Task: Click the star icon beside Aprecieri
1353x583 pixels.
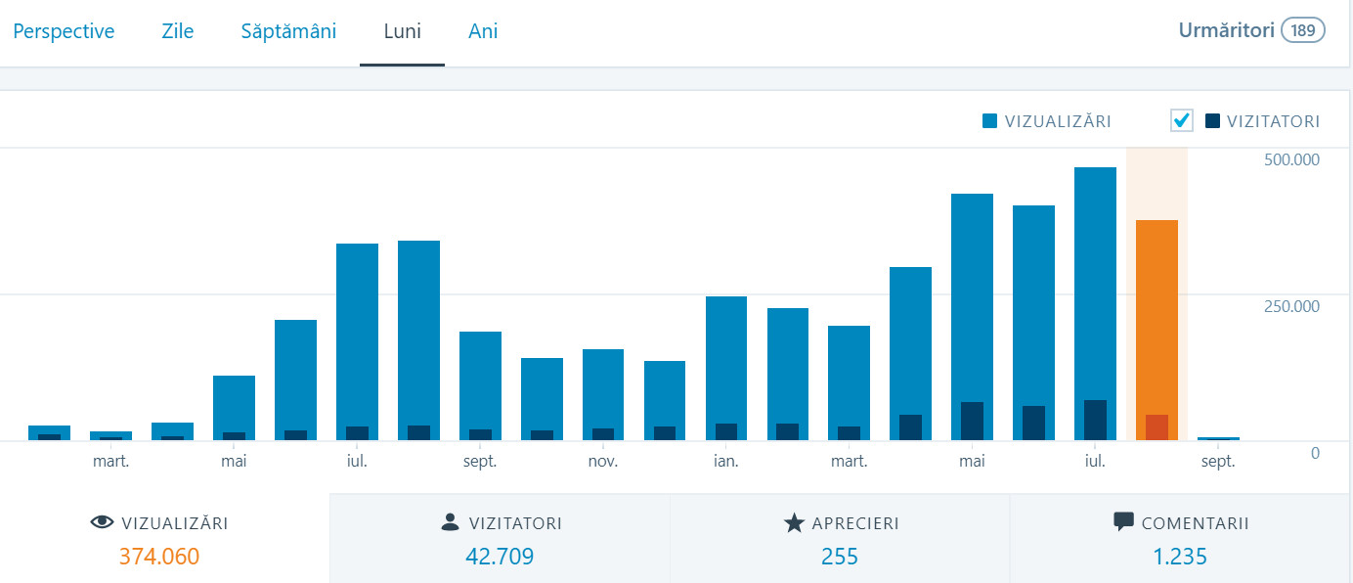Action: pos(794,523)
